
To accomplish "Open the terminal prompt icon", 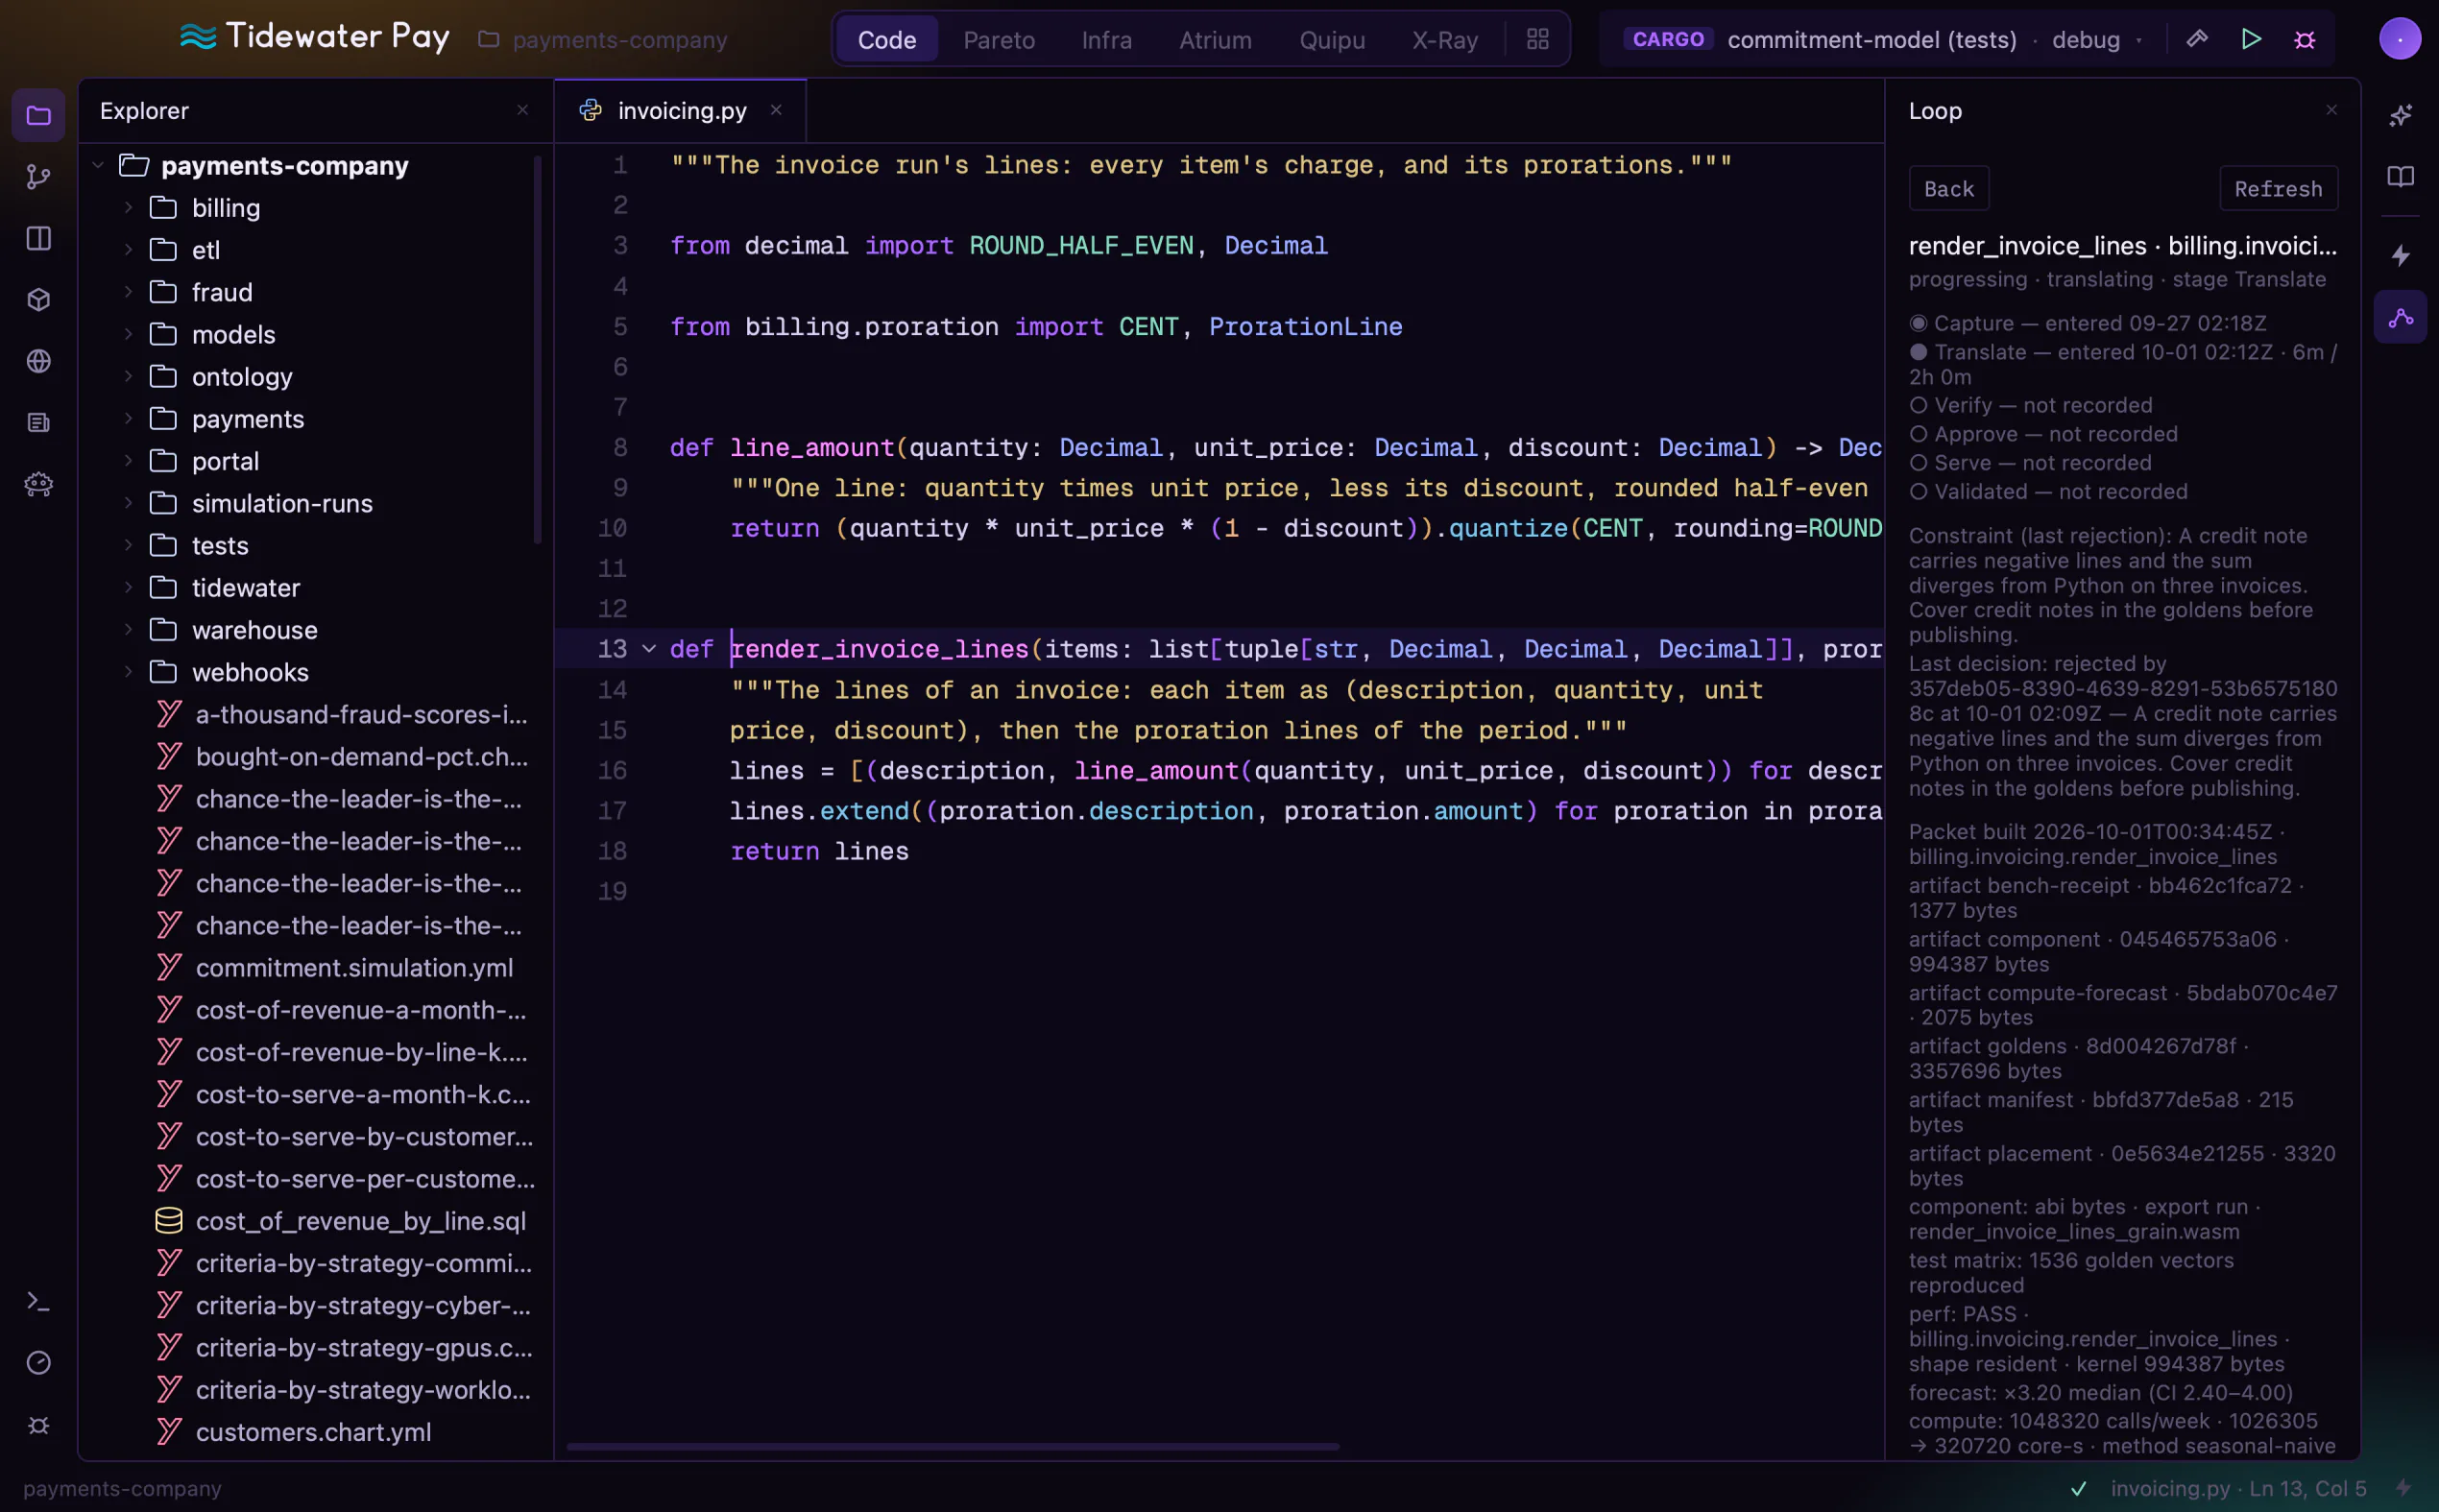I will pos(38,1301).
